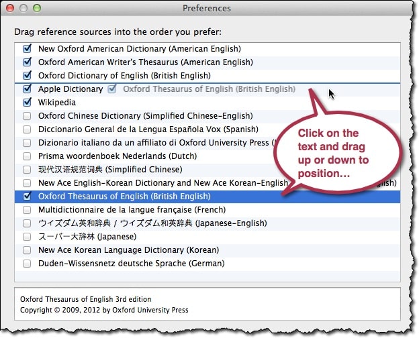419x338 pixels.
Task: Uncheck highlighted Oxford Thesaurus of English checkbox
Action: (x=27, y=196)
